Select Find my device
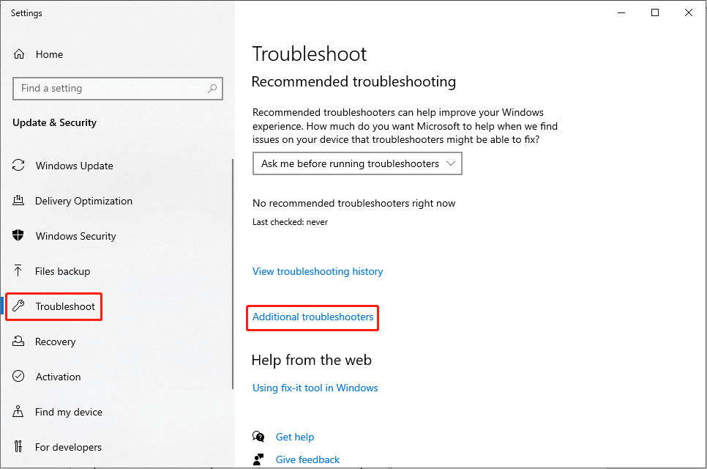 tap(67, 412)
